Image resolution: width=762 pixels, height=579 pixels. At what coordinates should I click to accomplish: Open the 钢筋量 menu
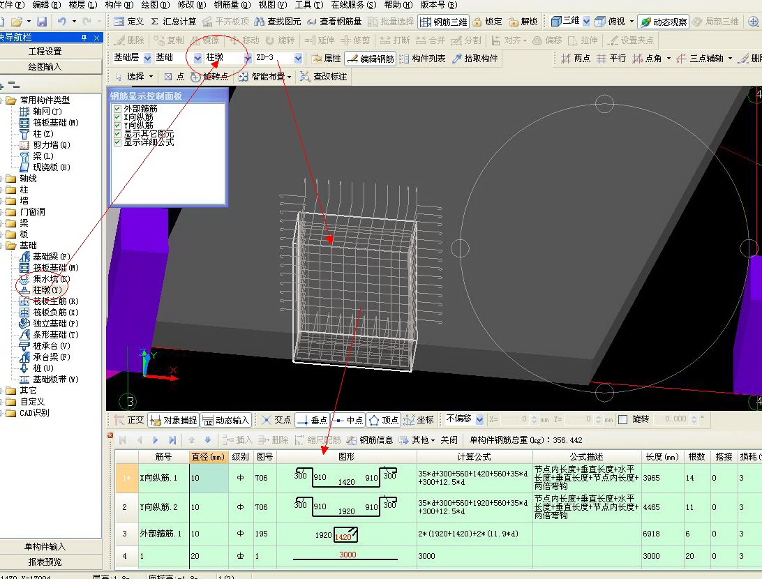pos(232,5)
